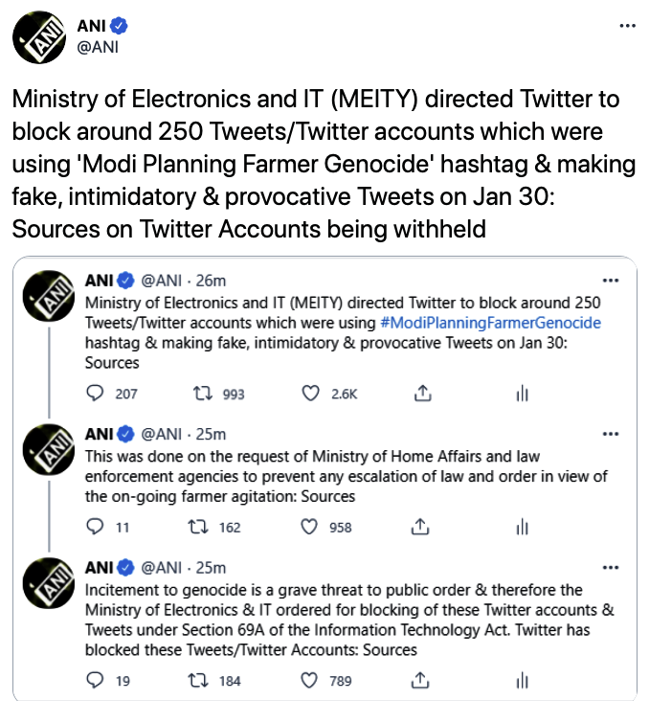Like the tweet with 2.6K likes
The height and width of the screenshot is (701, 649).
(310, 394)
